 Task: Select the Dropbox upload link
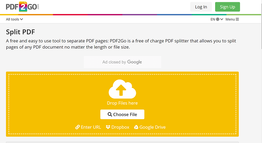click(x=118, y=127)
